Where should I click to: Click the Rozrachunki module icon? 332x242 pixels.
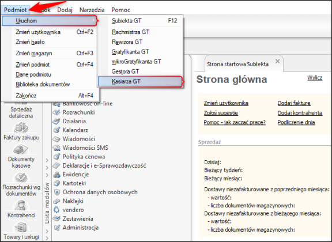(x=56, y=112)
